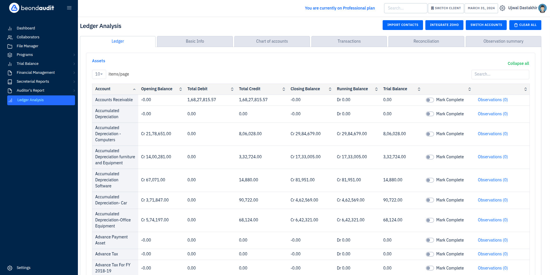Switch to the Reconciliation tab

coord(426,41)
